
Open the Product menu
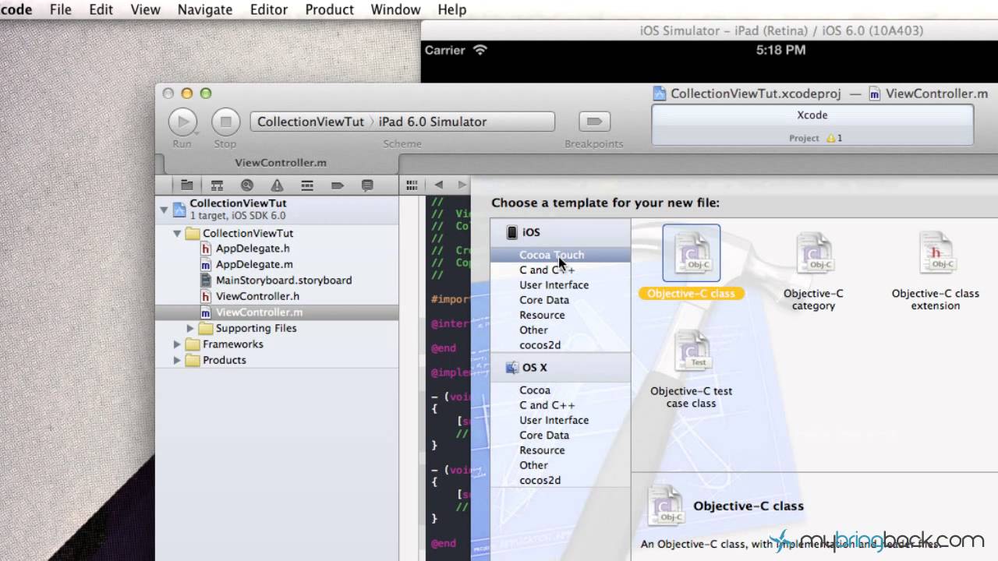coord(329,9)
